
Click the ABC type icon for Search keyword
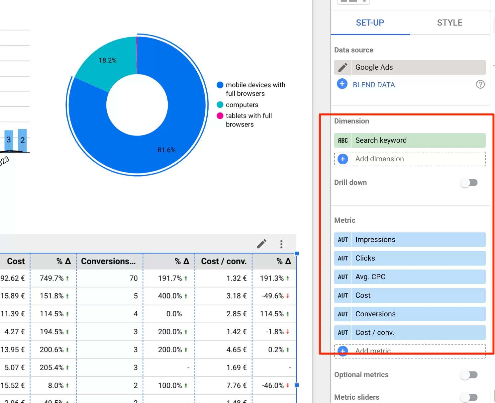pos(343,140)
